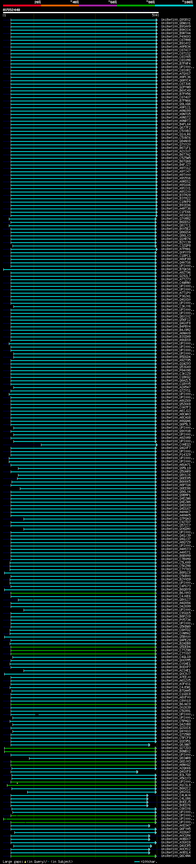196x864 pixels.
Task: Select hit label UniRef100_A9TI47
Action: [x=175, y=171]
